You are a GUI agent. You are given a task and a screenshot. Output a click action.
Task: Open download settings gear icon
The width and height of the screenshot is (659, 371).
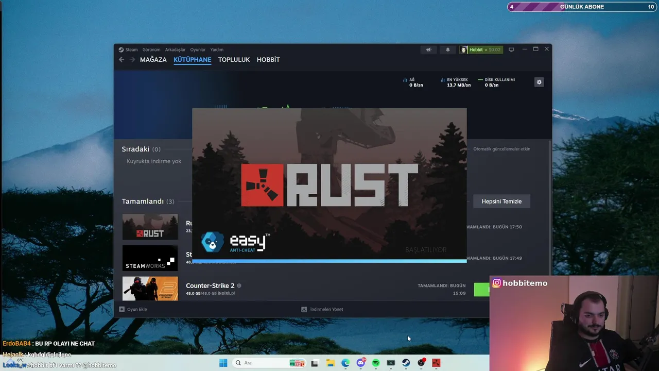click(x=539, y=82)
